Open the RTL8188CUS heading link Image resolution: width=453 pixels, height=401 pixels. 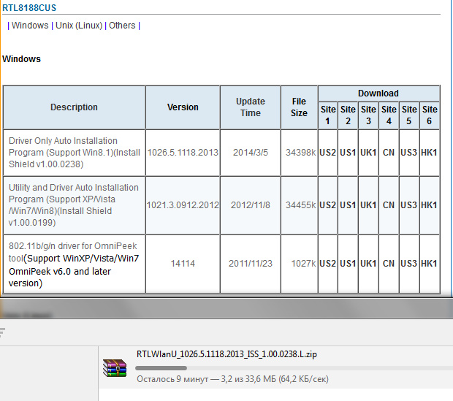coord(29,8)
